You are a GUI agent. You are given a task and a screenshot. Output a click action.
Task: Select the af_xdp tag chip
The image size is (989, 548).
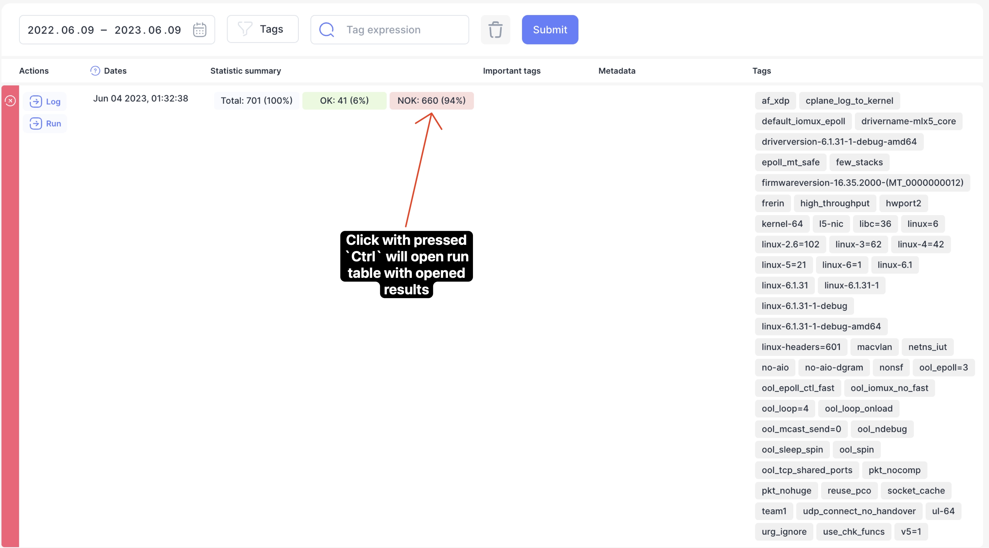(775, 101)
